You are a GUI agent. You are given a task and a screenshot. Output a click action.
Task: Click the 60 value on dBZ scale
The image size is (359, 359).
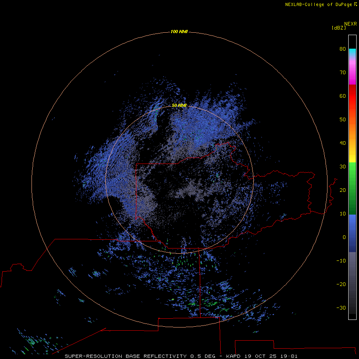343,96
